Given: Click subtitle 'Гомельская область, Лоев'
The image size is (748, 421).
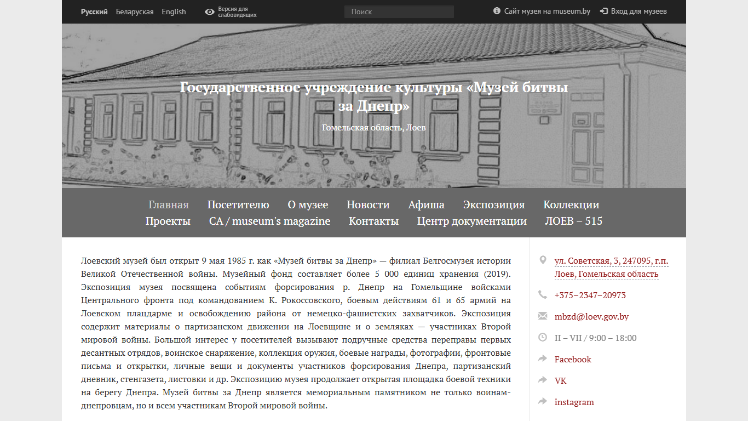Looking at the screenshot, I should click(374, 128).
